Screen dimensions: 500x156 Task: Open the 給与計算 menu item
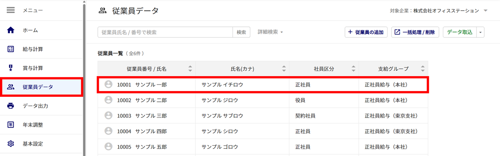tap(41, 49)
